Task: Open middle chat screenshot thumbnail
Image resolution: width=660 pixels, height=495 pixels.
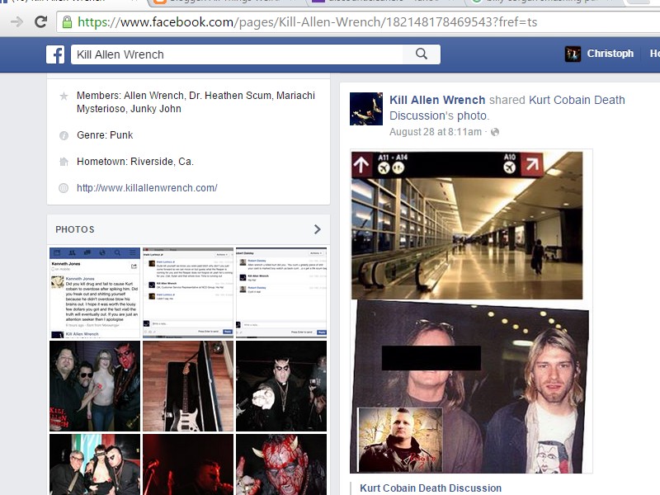Action: tap(188, 293)
